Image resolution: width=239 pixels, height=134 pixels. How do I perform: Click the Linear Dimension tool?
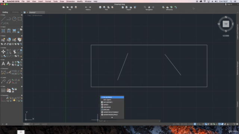point(3,73)
